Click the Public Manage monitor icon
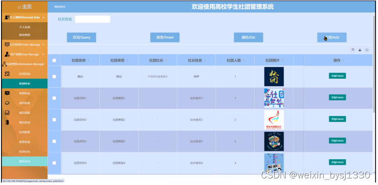This screenshot has width=378, height=185. point(7,44)
